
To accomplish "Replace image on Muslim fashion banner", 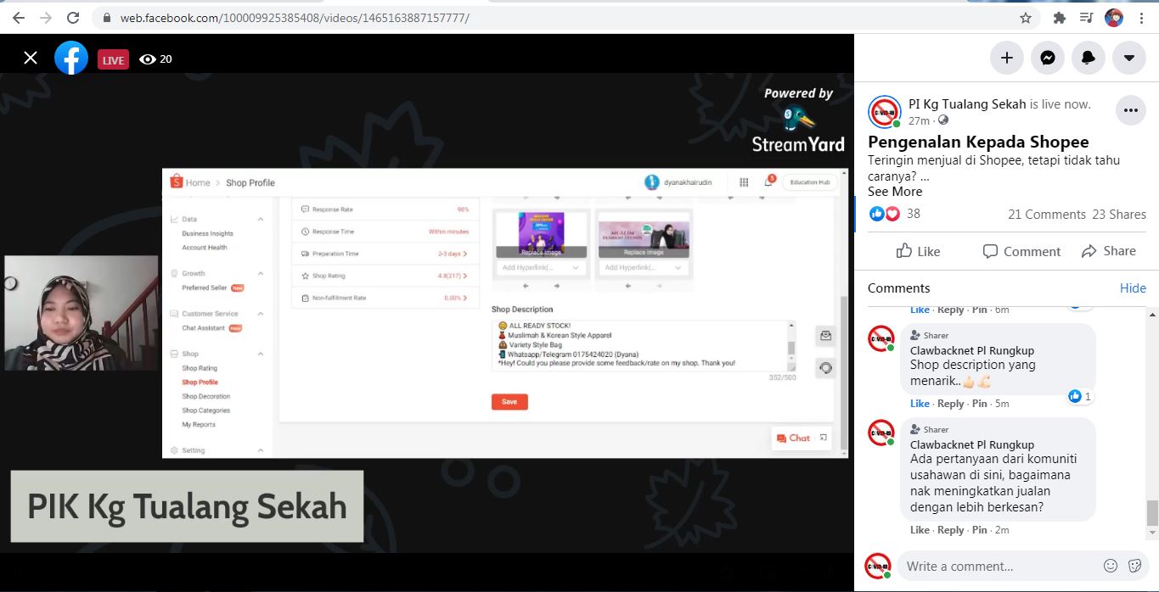I will coord(644,252).
